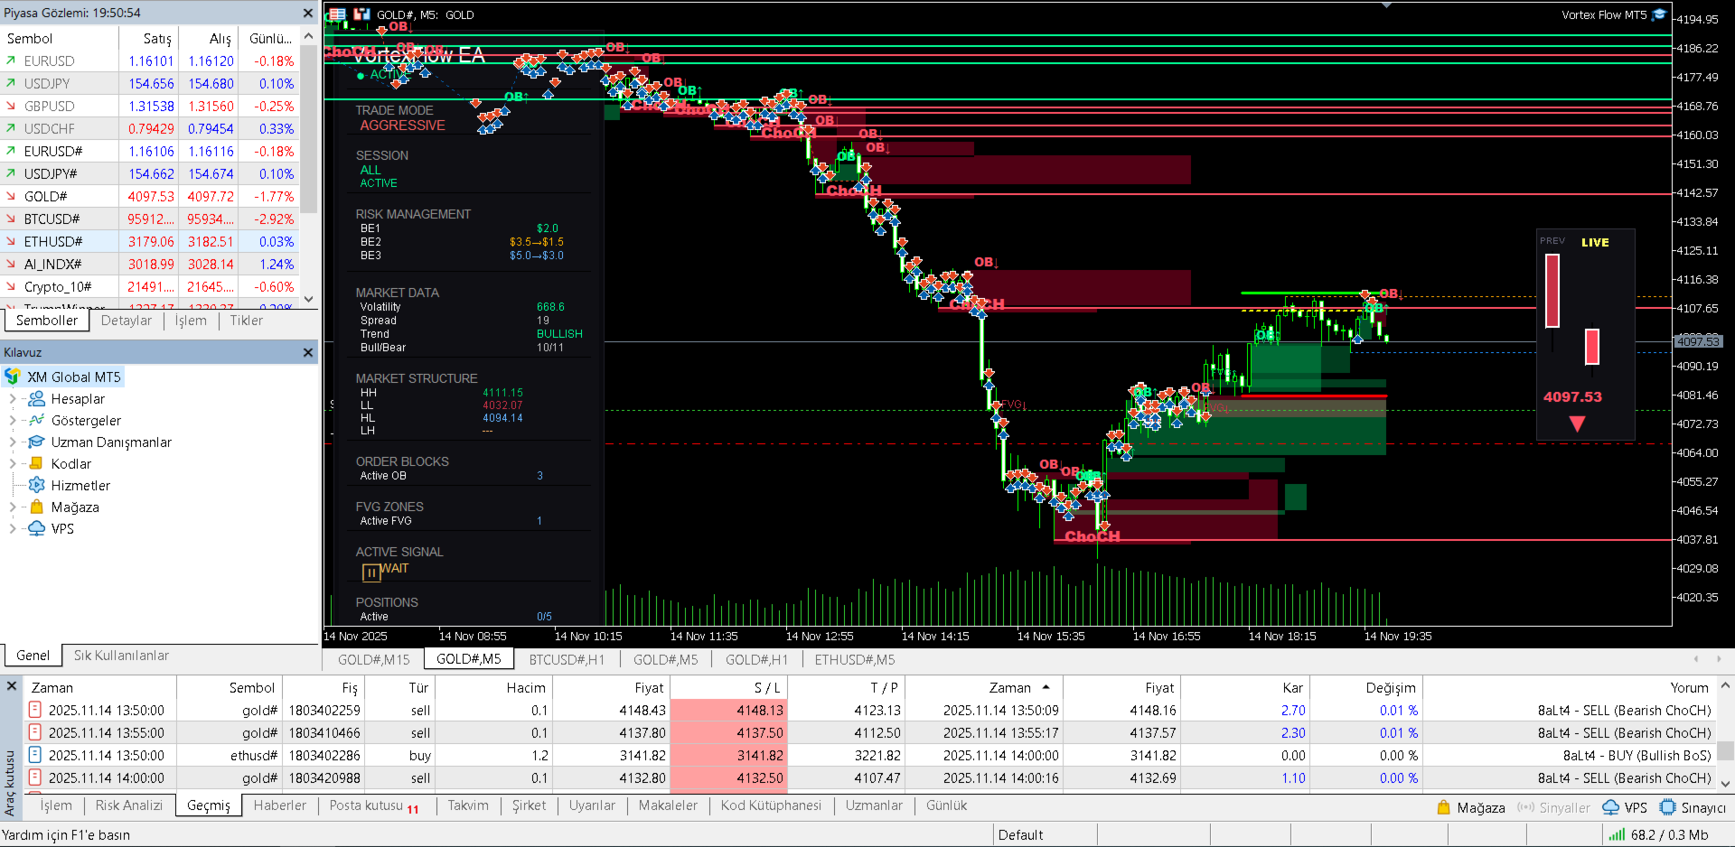Image resolution: width=1735 pixels, height=847 pixels.
Task: Switch to the GOLD#,H1 chart tab
Action: [x=756, y=659]
